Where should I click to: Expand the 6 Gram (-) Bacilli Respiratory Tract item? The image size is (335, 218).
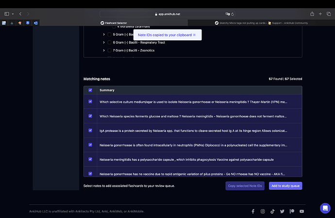104,42
